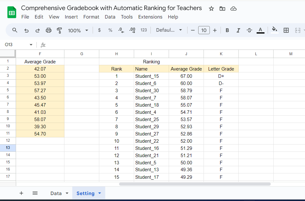
Task: Apply currency format to selection
Action: 99,30
